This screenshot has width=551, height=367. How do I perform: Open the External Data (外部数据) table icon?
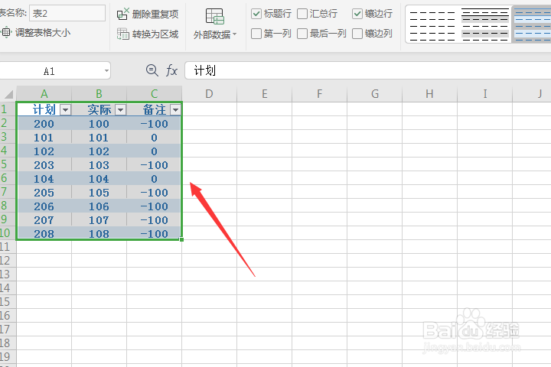[215, 16]
